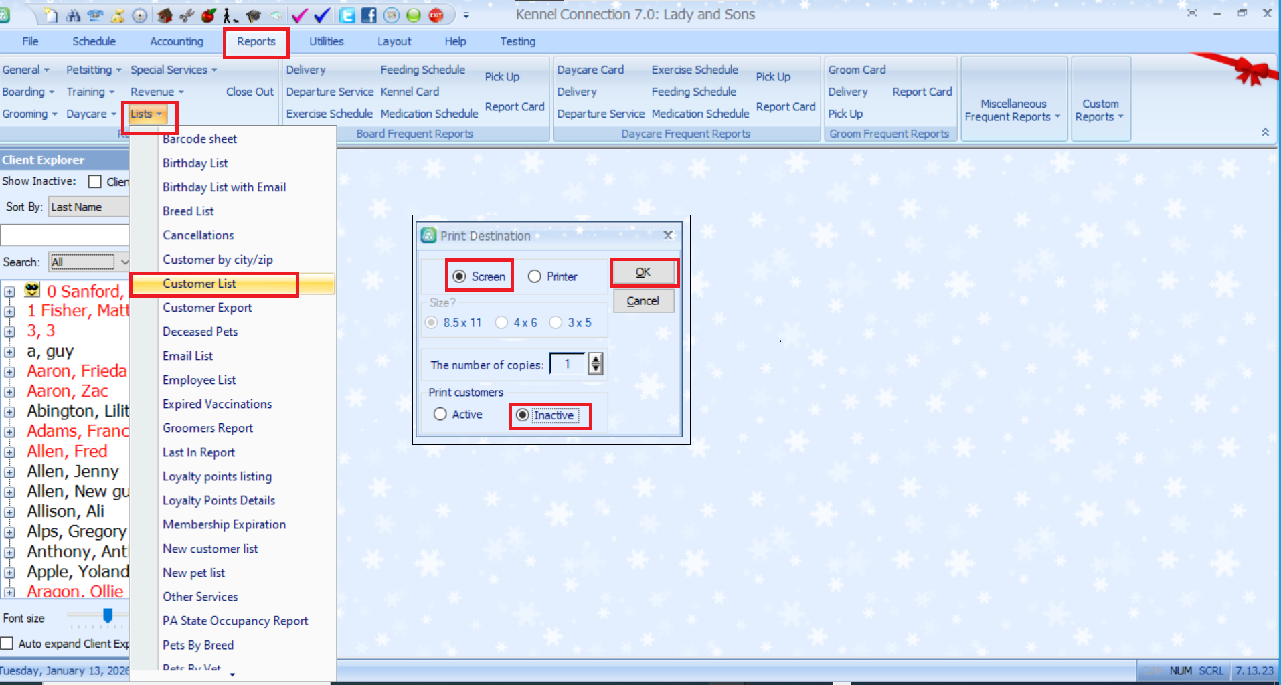
Task: Click the Font size slider handle
Action: pyautogui.click(x=108, y=615)
